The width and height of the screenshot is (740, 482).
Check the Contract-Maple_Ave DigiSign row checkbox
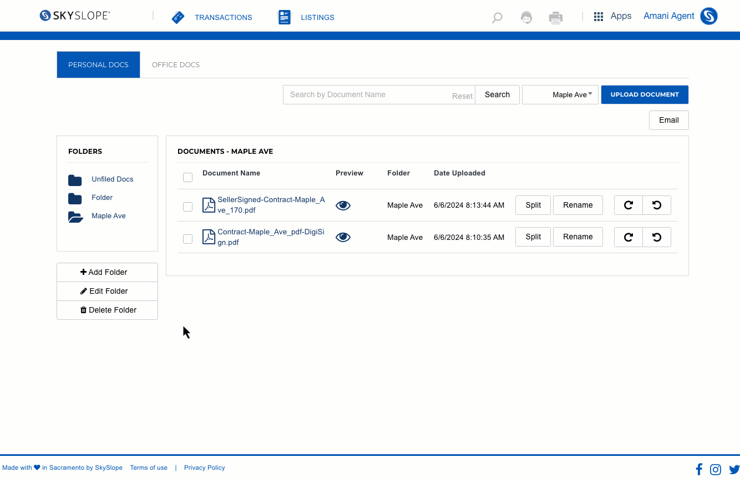click(187, 239)
